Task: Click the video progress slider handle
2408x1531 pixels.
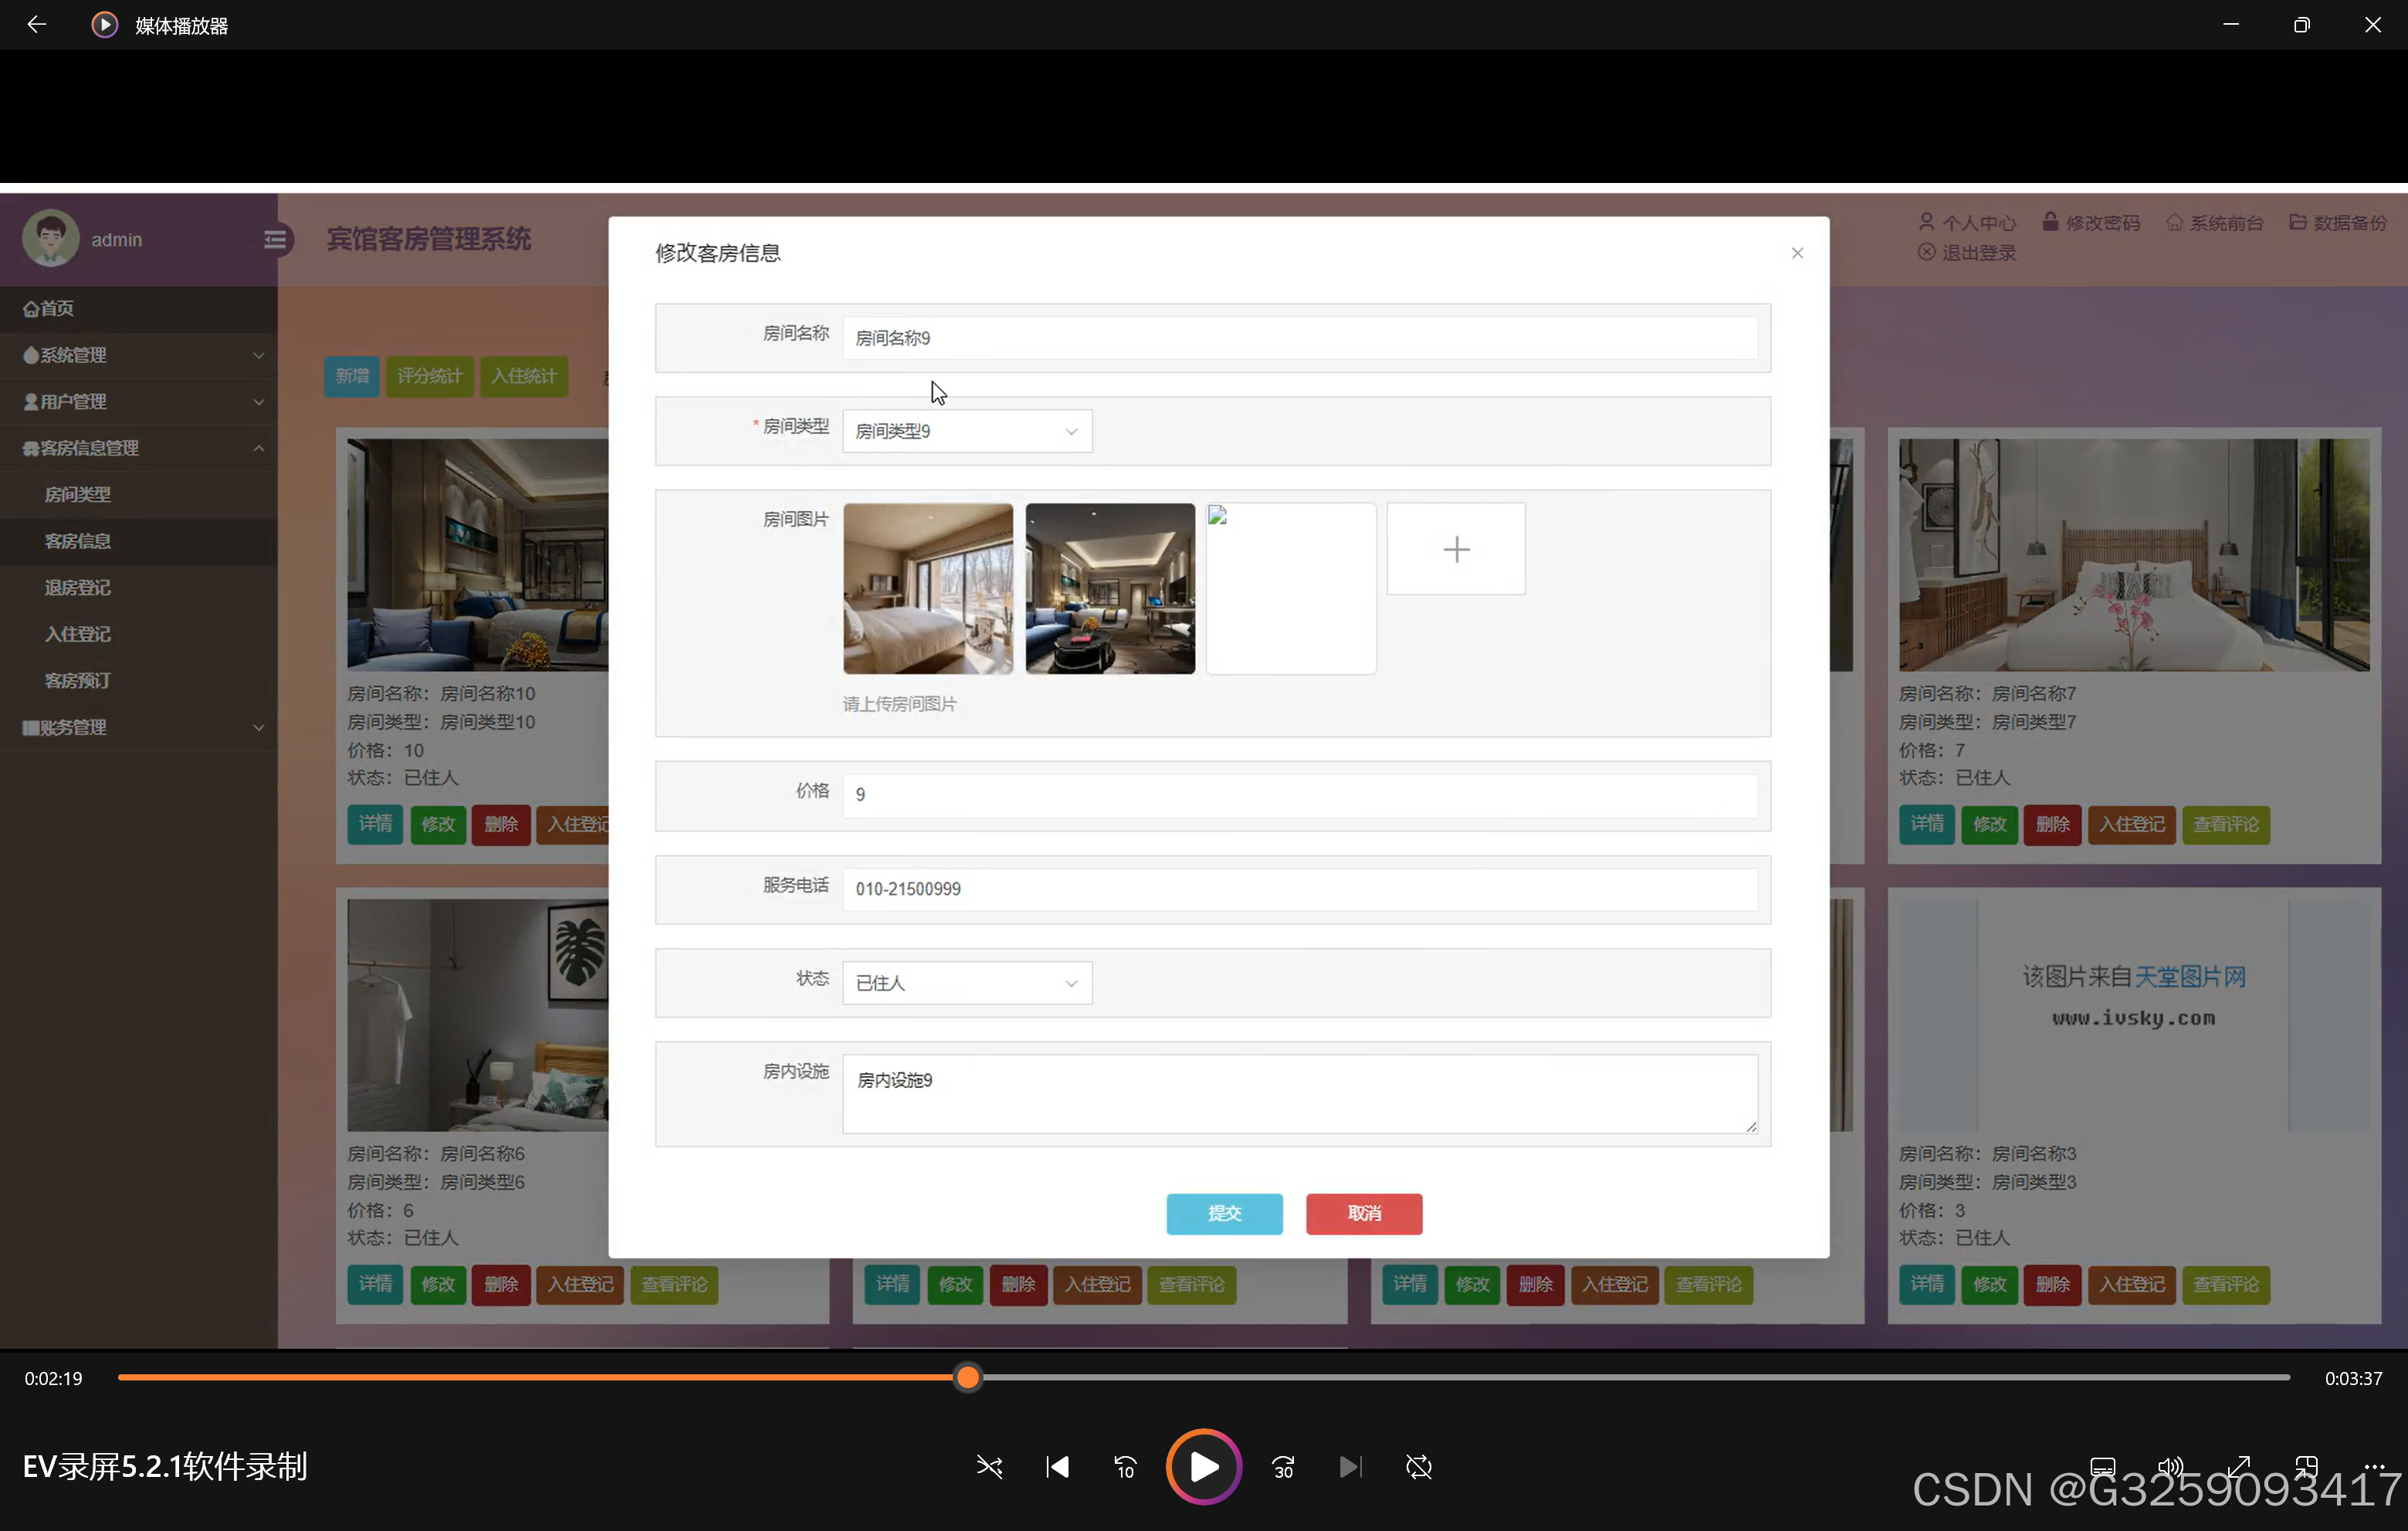Action: click(x=967, y=1378)
